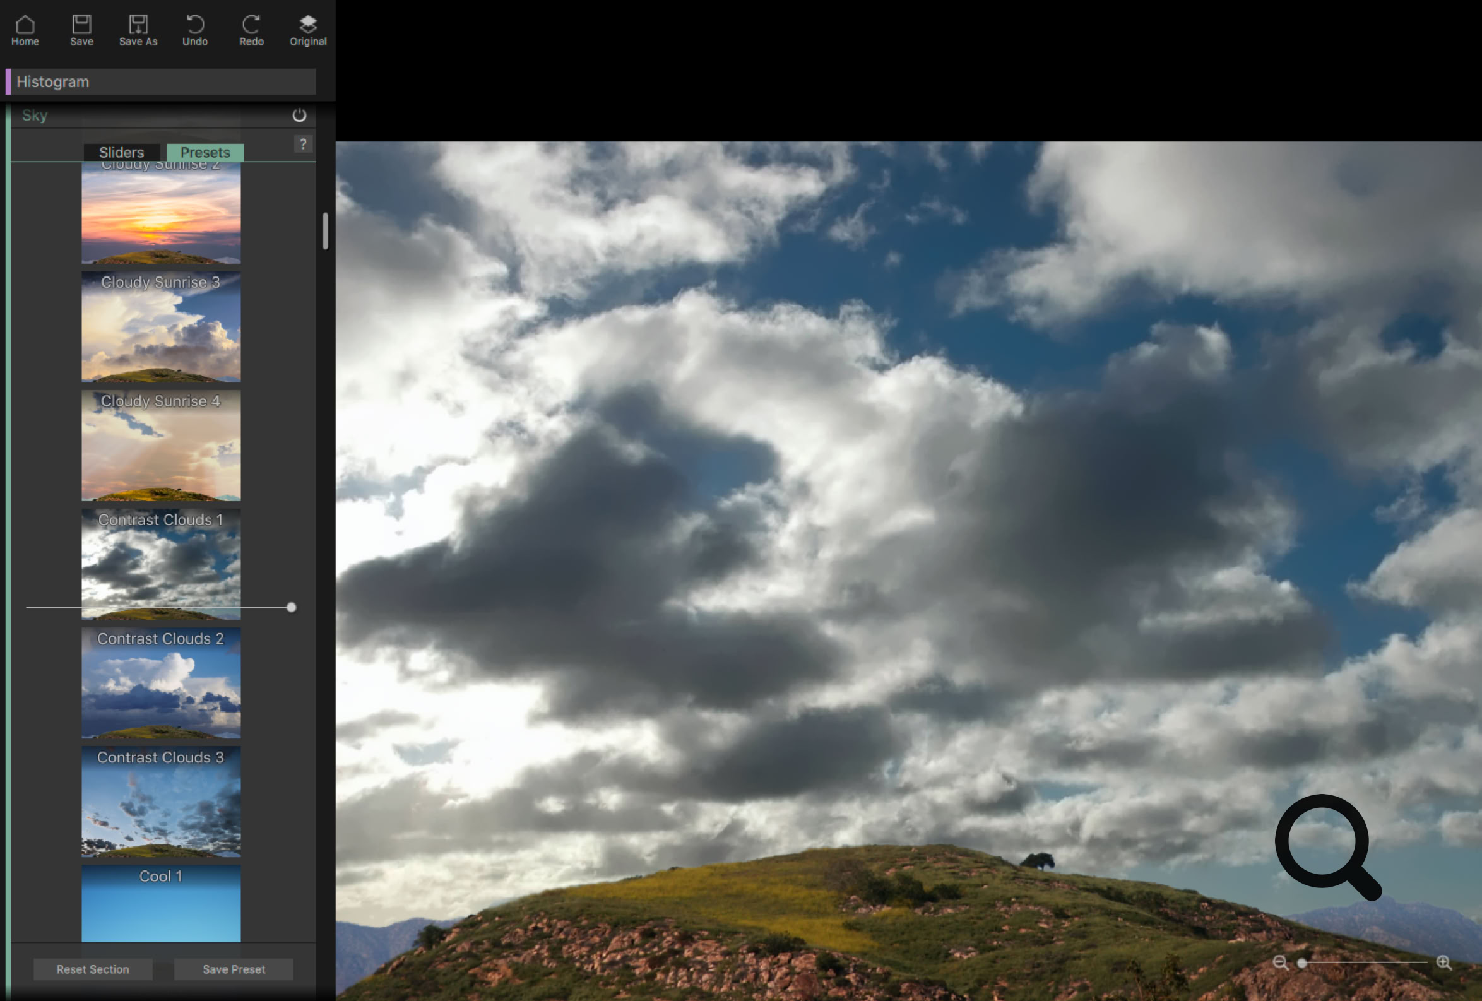Save the current settings as a preset
The height and width of the screenshot is (1001, 1482).
[234, 969]
